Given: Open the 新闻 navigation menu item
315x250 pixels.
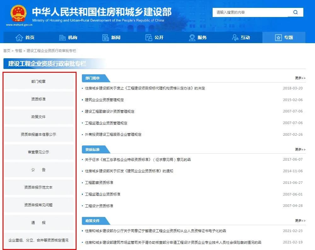Looking at the screenshot, I should click(112, 37).
